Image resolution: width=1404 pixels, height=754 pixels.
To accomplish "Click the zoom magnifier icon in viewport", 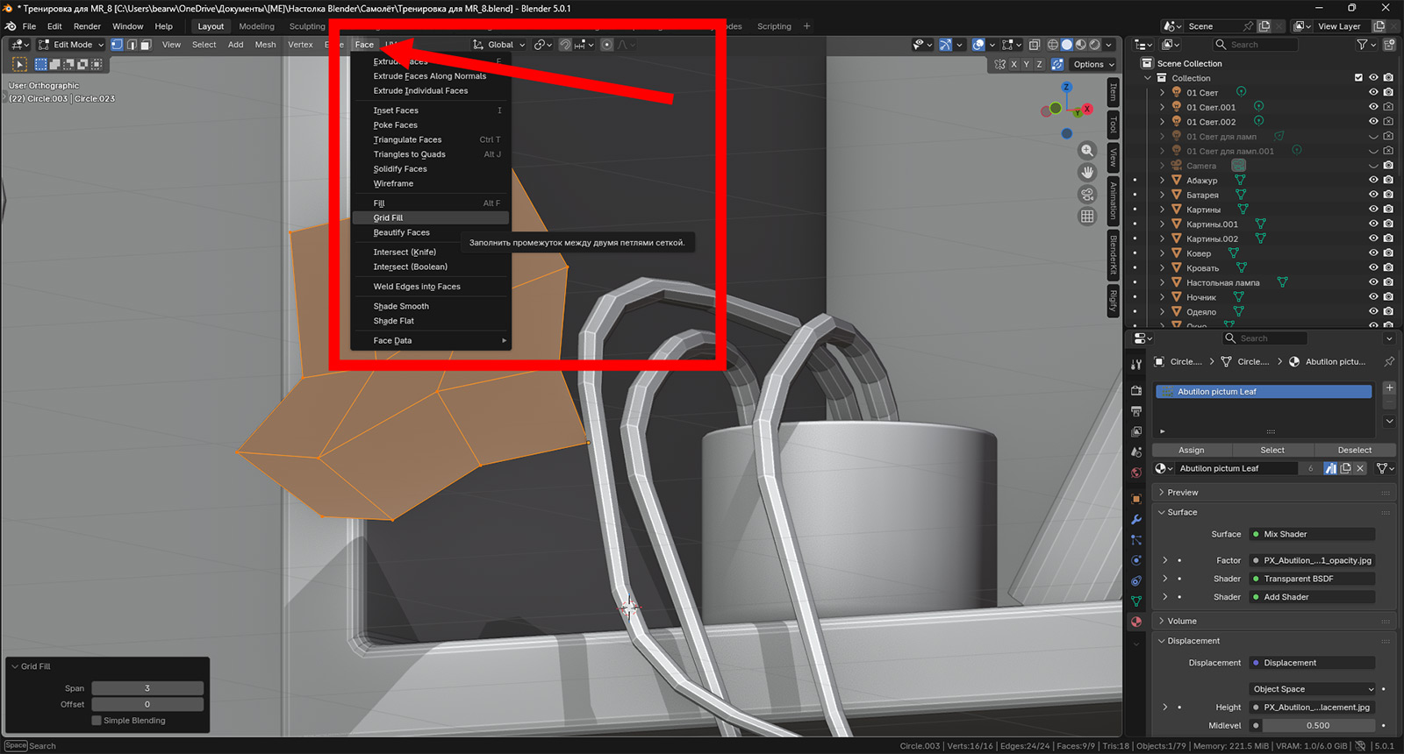I will [1087, 151].
